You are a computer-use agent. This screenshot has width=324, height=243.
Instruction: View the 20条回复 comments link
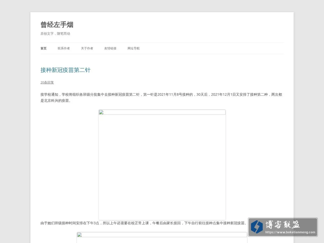[47, 82]
